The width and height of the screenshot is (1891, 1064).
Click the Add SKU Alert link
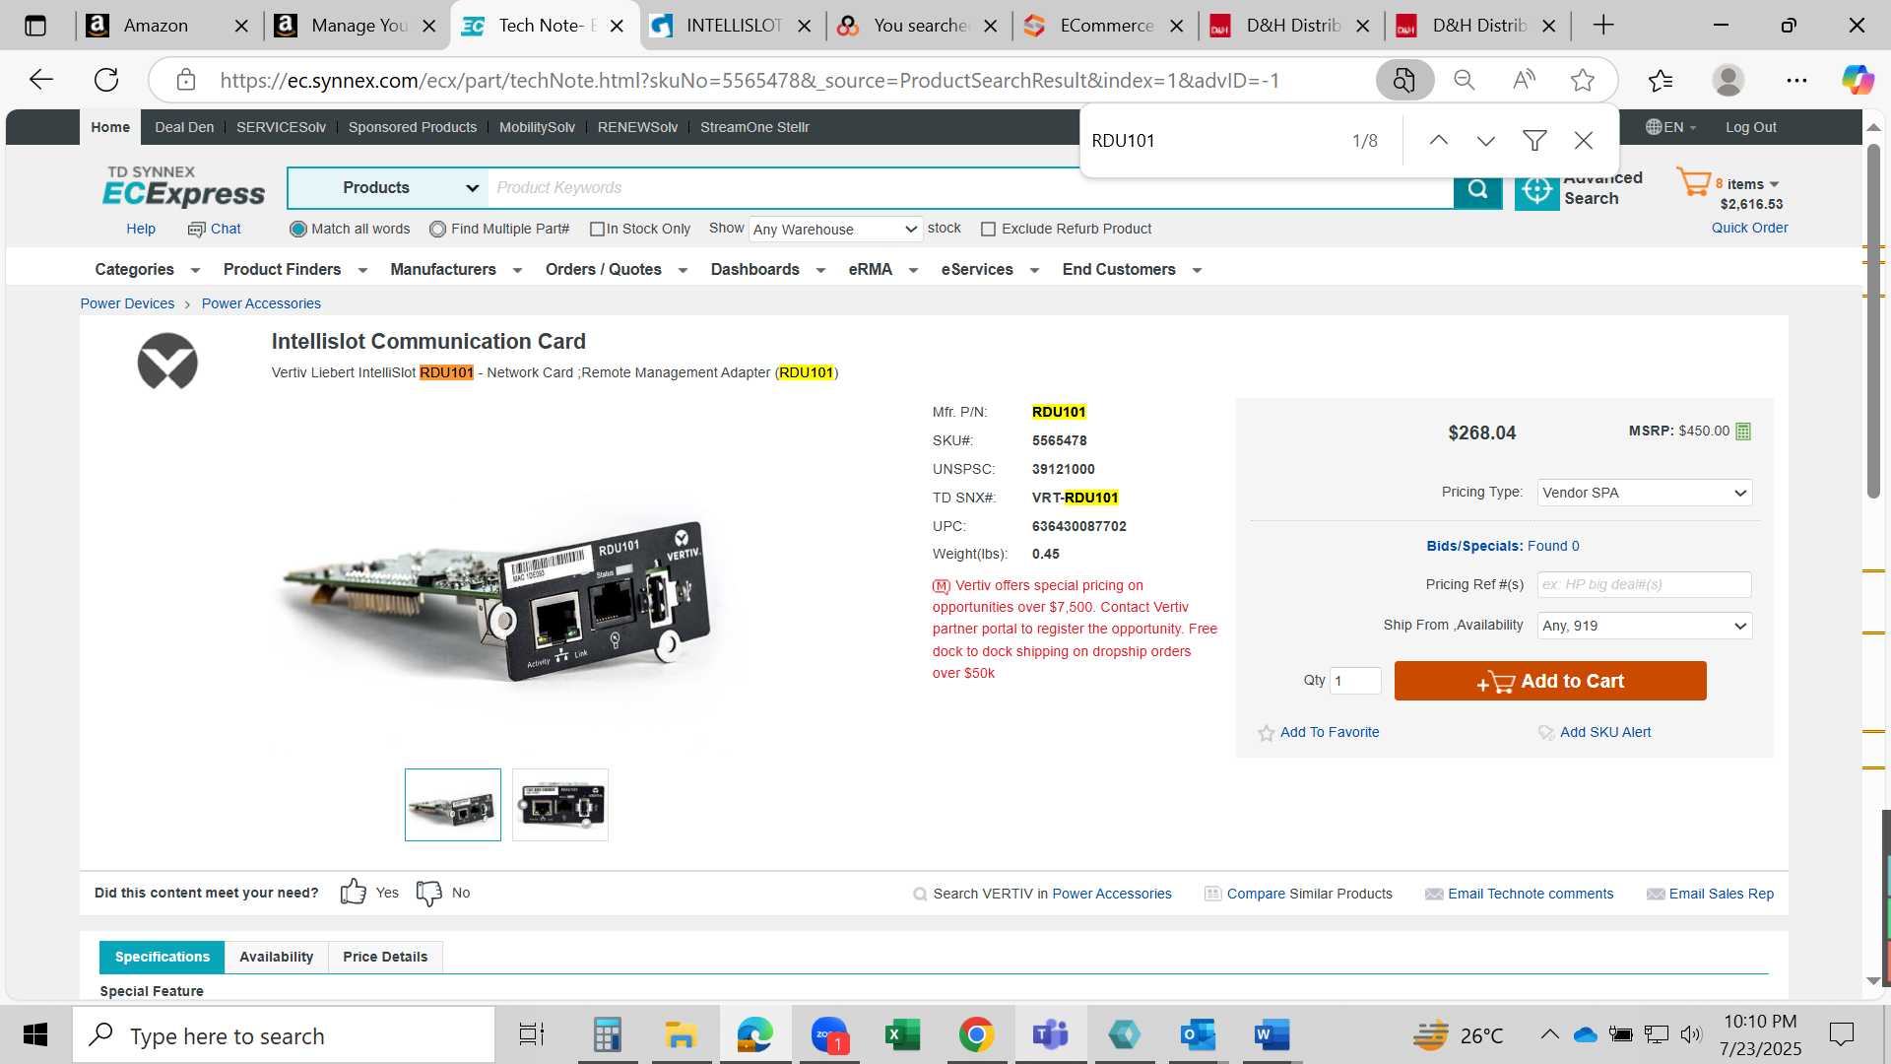click(x=1605, y=732)
